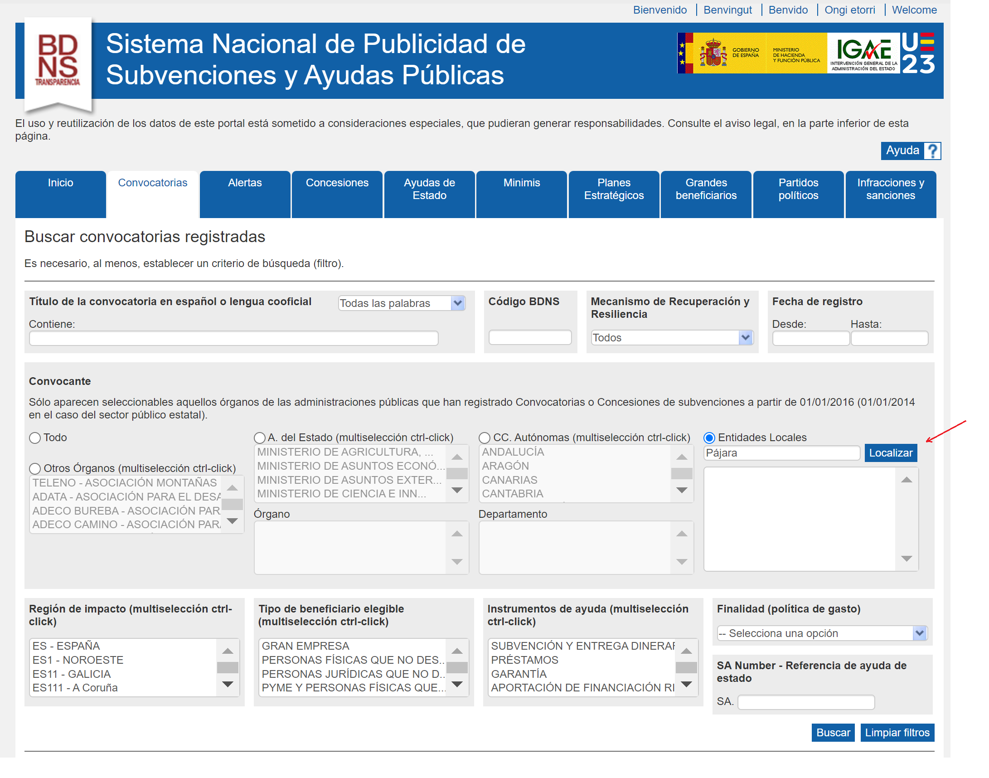
Task: Select the Entidades Locales radio button
Action: (x=709, y=438)
